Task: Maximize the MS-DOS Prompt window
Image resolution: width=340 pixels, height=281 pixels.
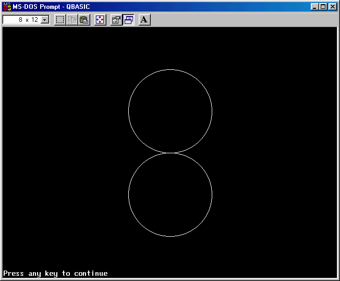Action: 323,7
